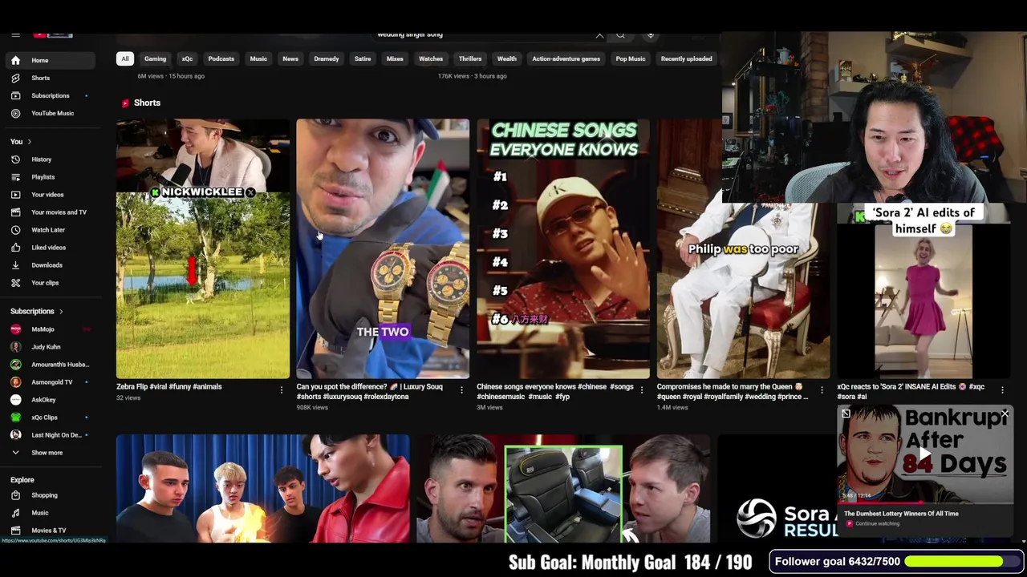This screenshot has height=577, width=1027.
Task: Open options menu for Chinese songs short
Action: pyautogui.click(x=641, y=390)
